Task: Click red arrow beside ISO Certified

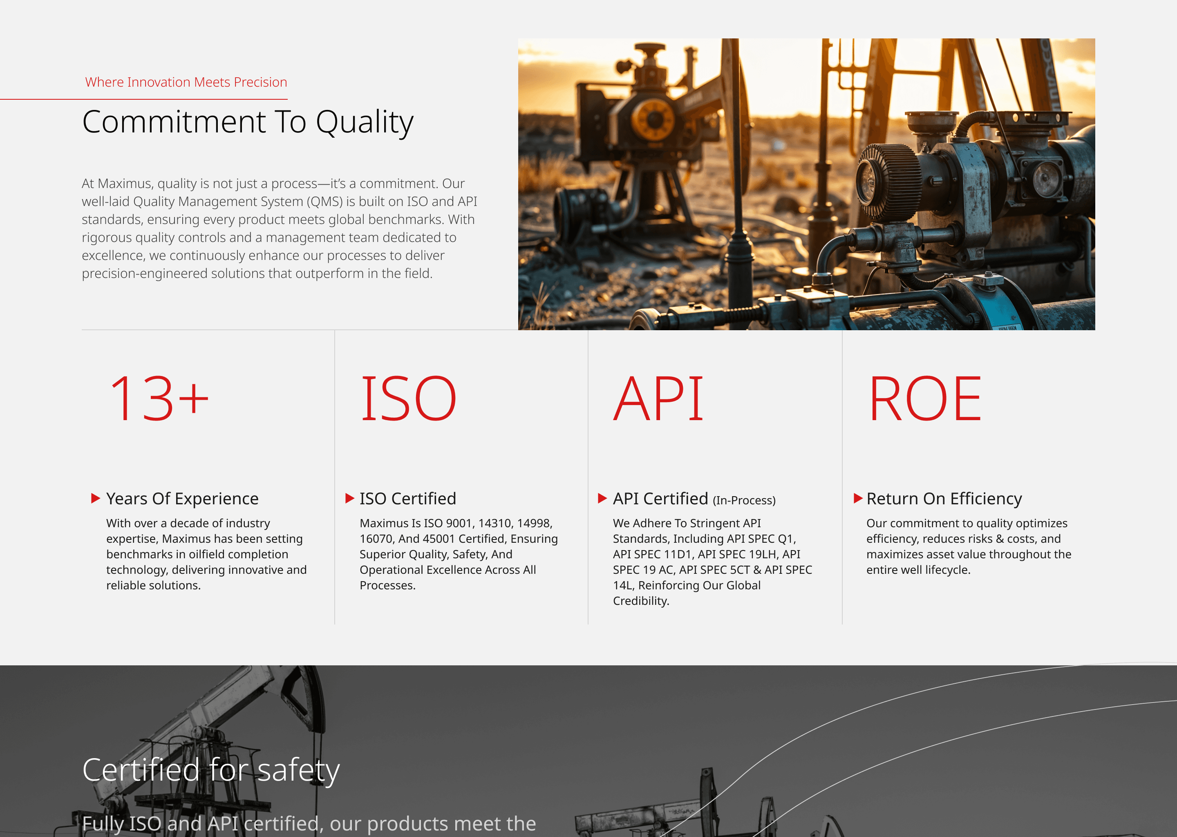Action: click(x=349, y=498)
